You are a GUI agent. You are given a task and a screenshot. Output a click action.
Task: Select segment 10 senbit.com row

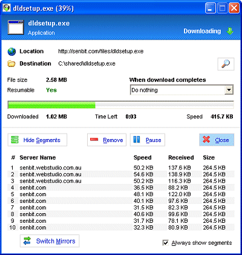pyautogui.click(x=121, y=228)
